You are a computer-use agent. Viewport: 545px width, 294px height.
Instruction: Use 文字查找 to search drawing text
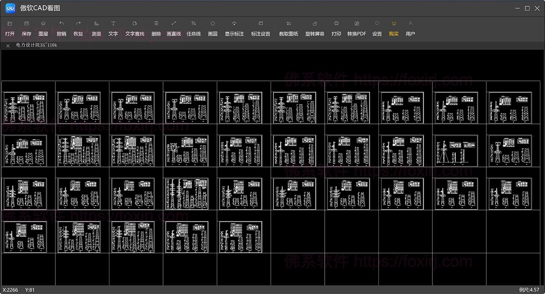coord(135,28)
